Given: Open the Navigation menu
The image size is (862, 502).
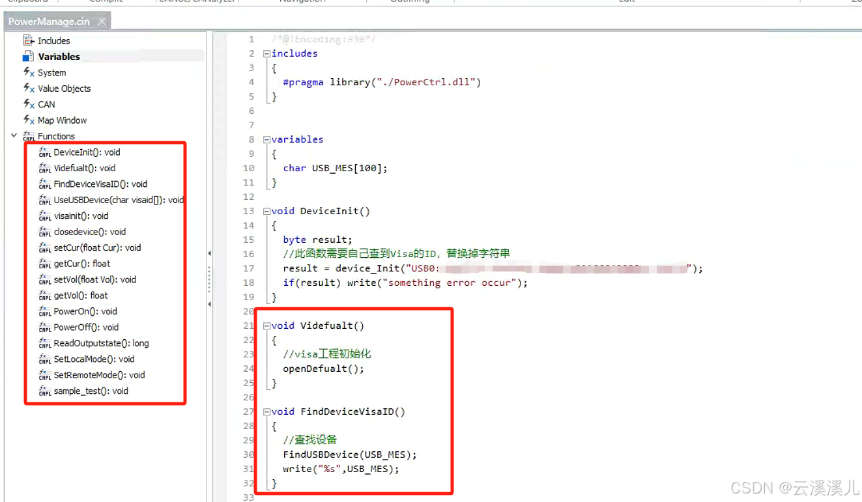Looking at the screenshot, I should coord(301,3).
